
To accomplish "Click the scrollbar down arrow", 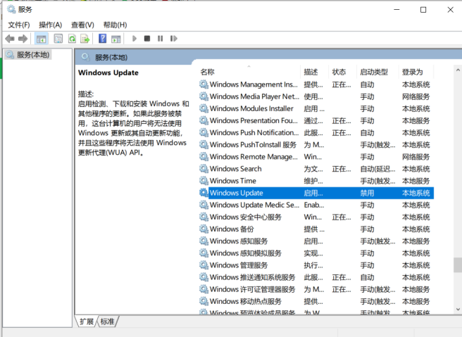I will [458, 309].
